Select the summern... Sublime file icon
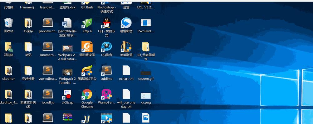Screen dimensions: 313x124 pos(48,46)
